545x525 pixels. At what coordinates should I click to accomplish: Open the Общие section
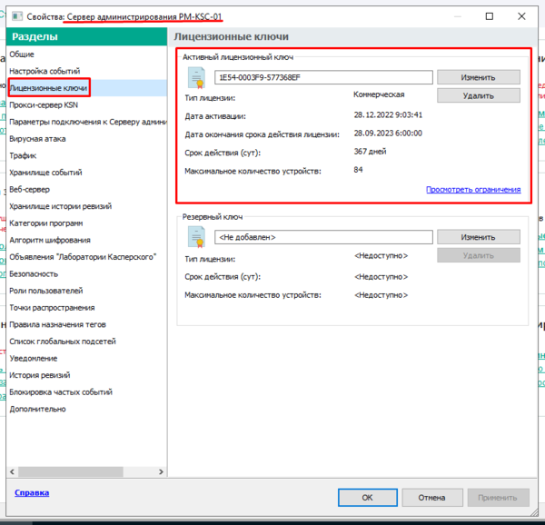[x=22, y=54]
